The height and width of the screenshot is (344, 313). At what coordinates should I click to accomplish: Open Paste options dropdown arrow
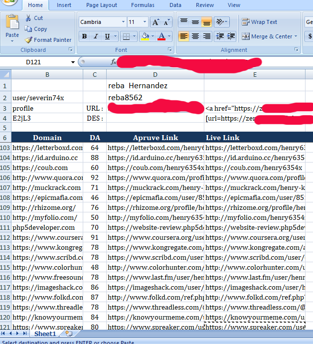point(12,41)
